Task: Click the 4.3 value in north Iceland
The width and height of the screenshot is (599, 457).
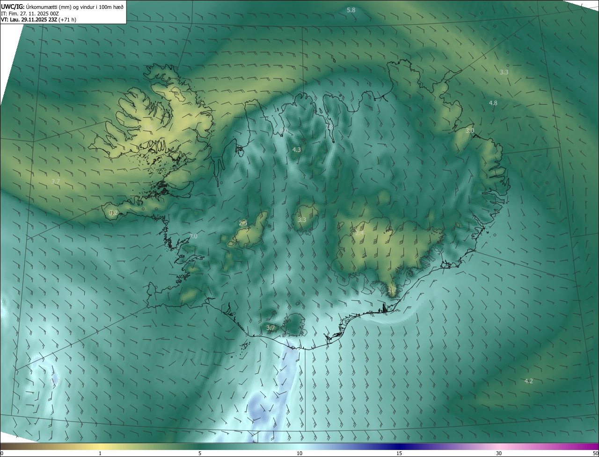Action: [297, 150]
